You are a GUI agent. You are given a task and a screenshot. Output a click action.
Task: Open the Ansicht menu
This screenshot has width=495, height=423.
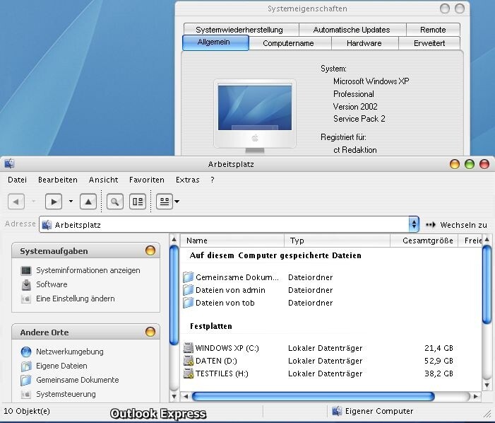(103, 180)
